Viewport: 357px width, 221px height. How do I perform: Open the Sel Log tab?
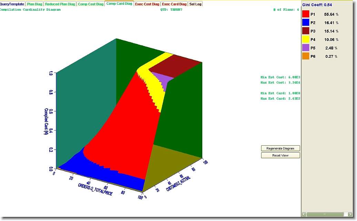(195, 4)
